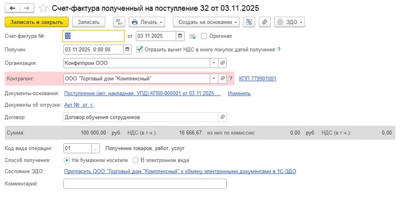Image resolution: width=401 pixels, height=197 pixels.
Task: Open calendar for the Получен date field
Action: [128, 49]
